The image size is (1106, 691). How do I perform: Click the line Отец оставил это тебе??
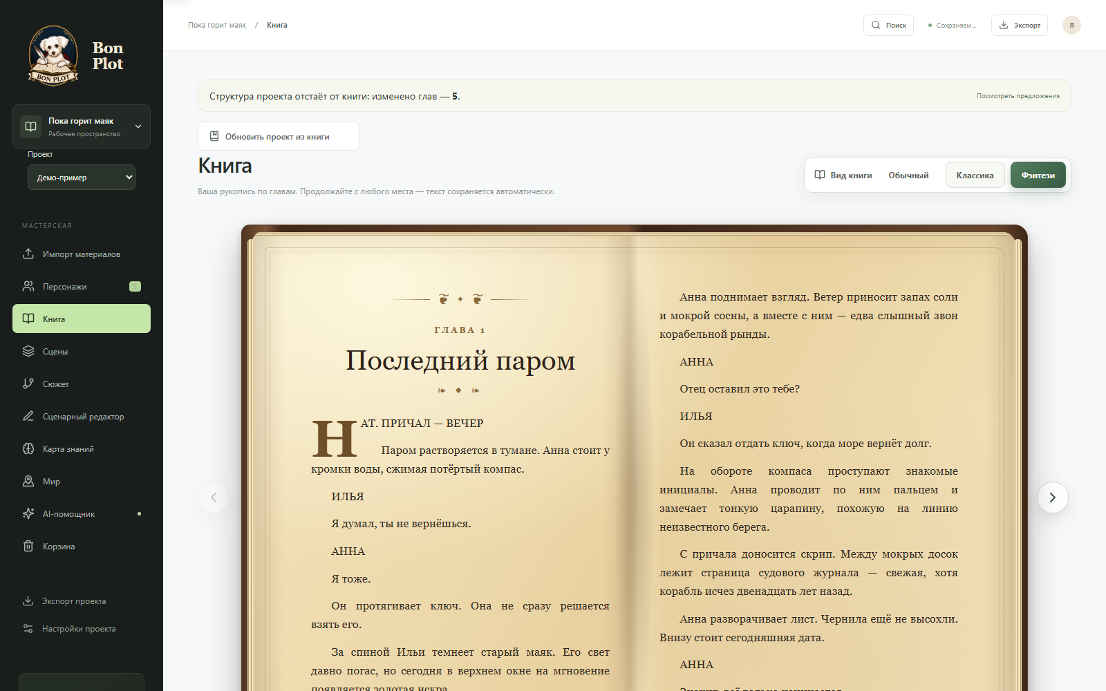[x=740, y=389]
